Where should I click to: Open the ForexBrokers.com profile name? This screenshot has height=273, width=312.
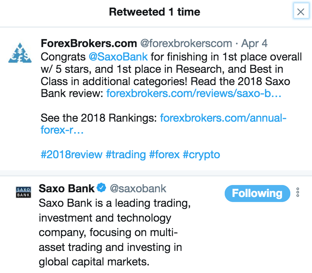tap(89, 44)
